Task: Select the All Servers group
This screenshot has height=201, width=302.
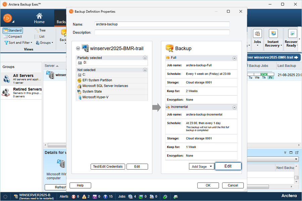Action: [21, 79]
